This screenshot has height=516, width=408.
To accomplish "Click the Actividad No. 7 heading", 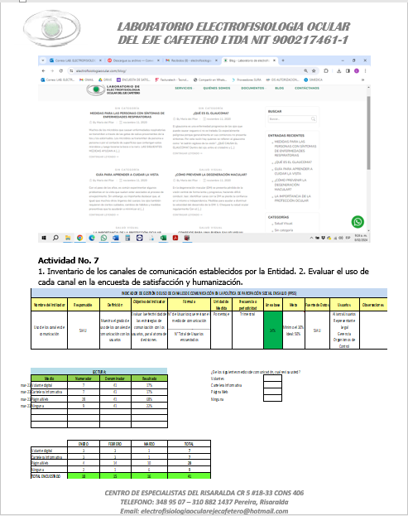I will pos(69,261).
